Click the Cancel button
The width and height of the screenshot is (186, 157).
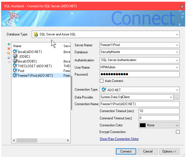click(148, 151)
